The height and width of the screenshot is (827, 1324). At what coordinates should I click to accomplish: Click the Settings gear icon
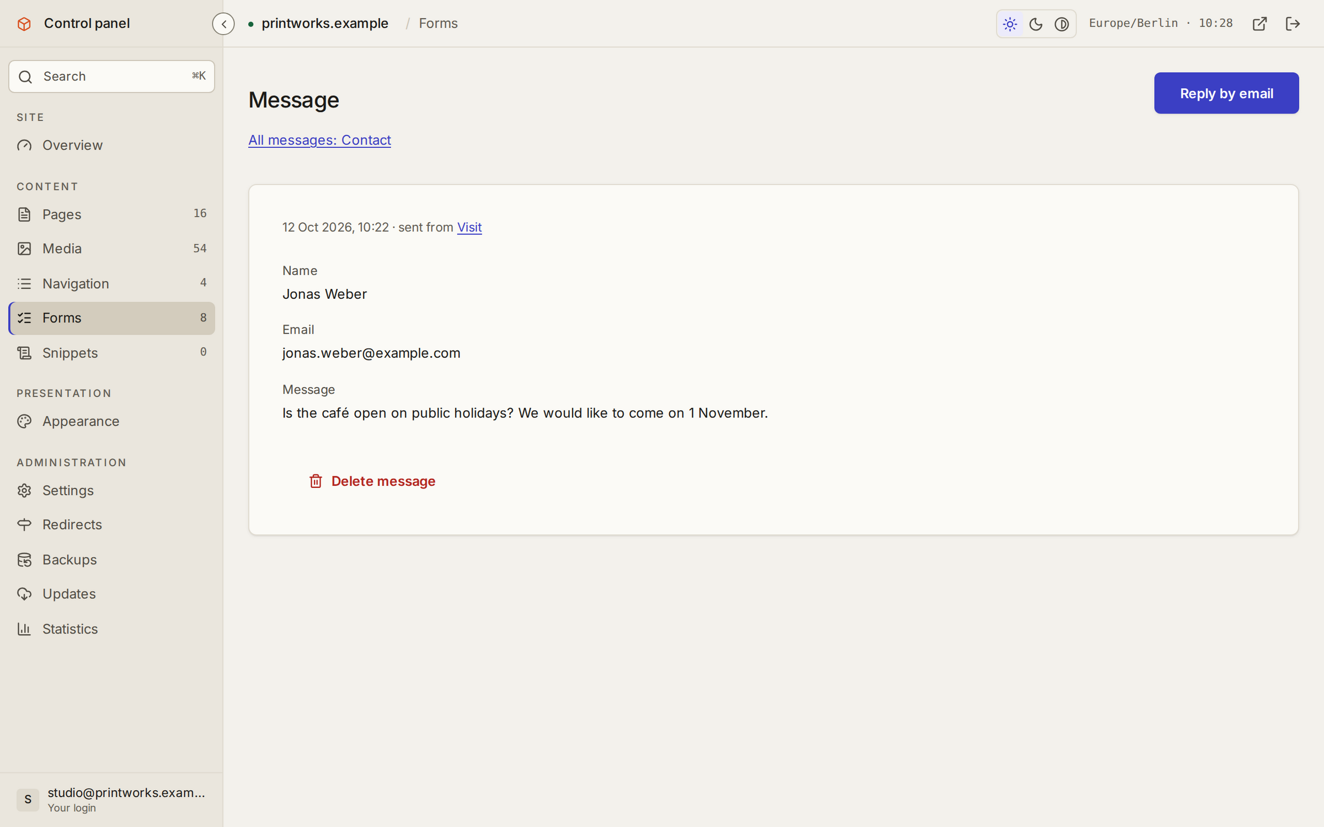24,490
